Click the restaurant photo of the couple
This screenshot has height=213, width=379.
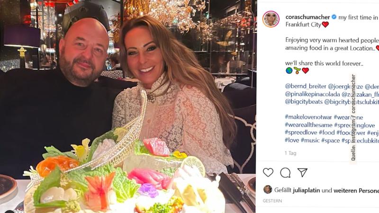128,106
